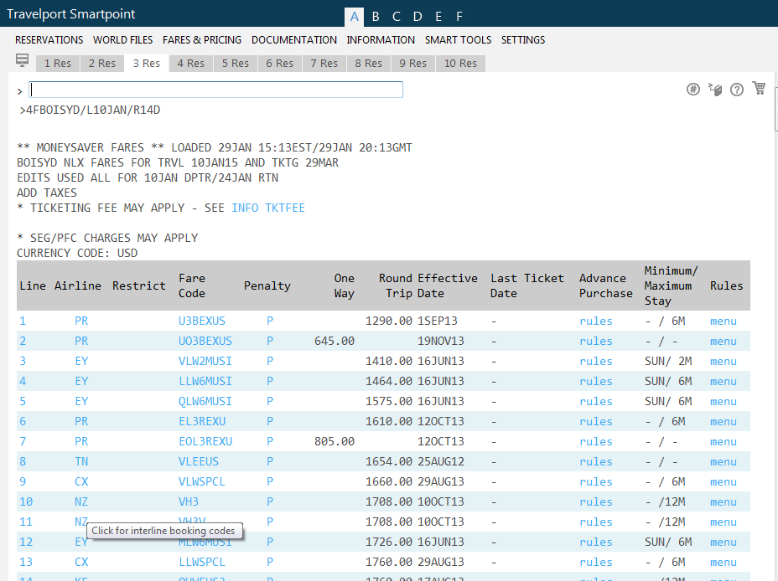The image size is (778, 581).
Task: Open penalty P for line 6
Action: click(270, 421)
